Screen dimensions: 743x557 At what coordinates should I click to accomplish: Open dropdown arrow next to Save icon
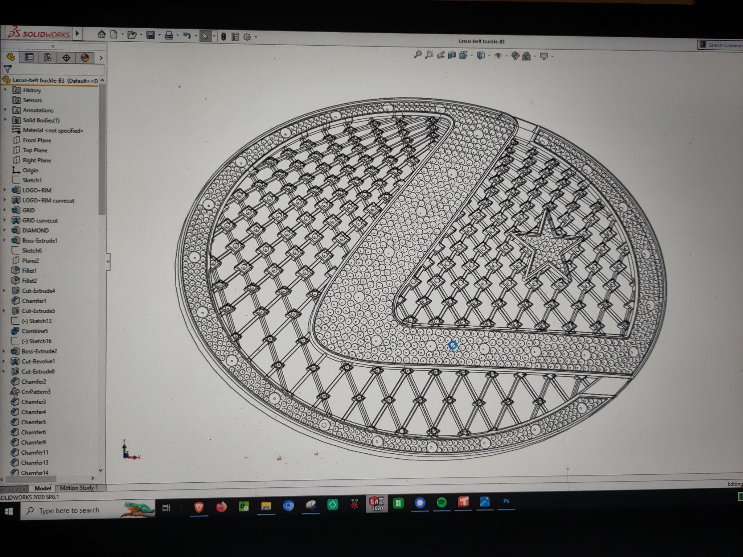pos(159,36)
